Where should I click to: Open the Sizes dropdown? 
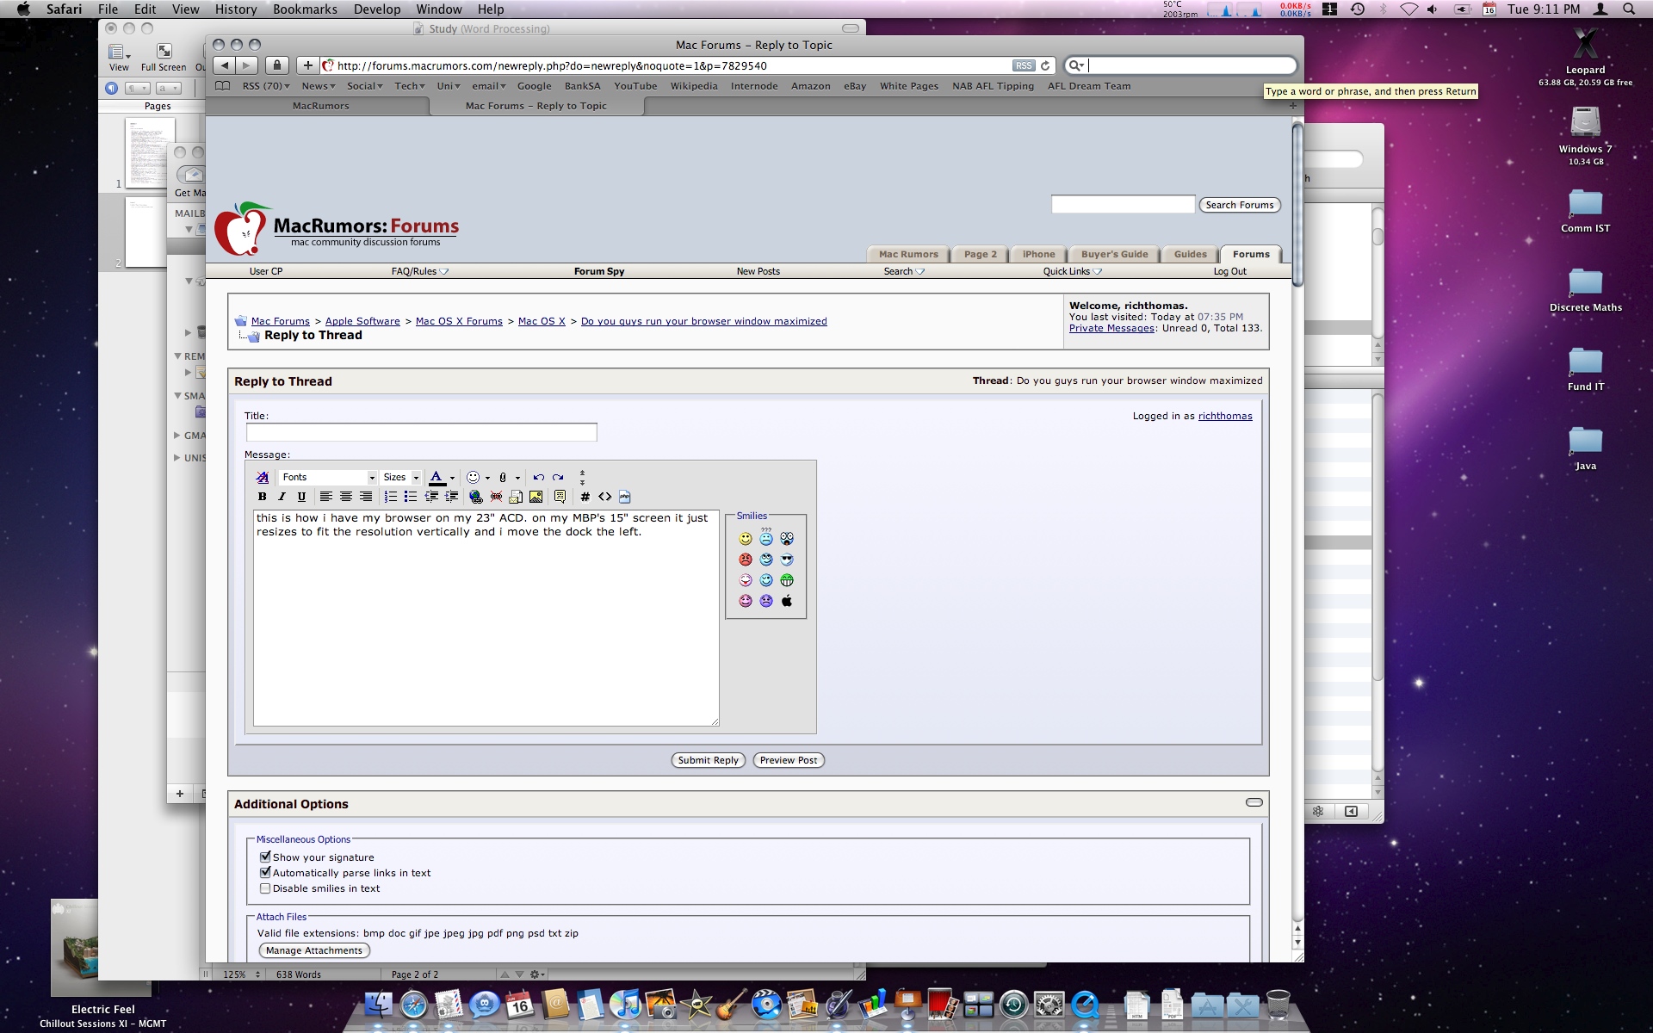click(x=401, y=477)
